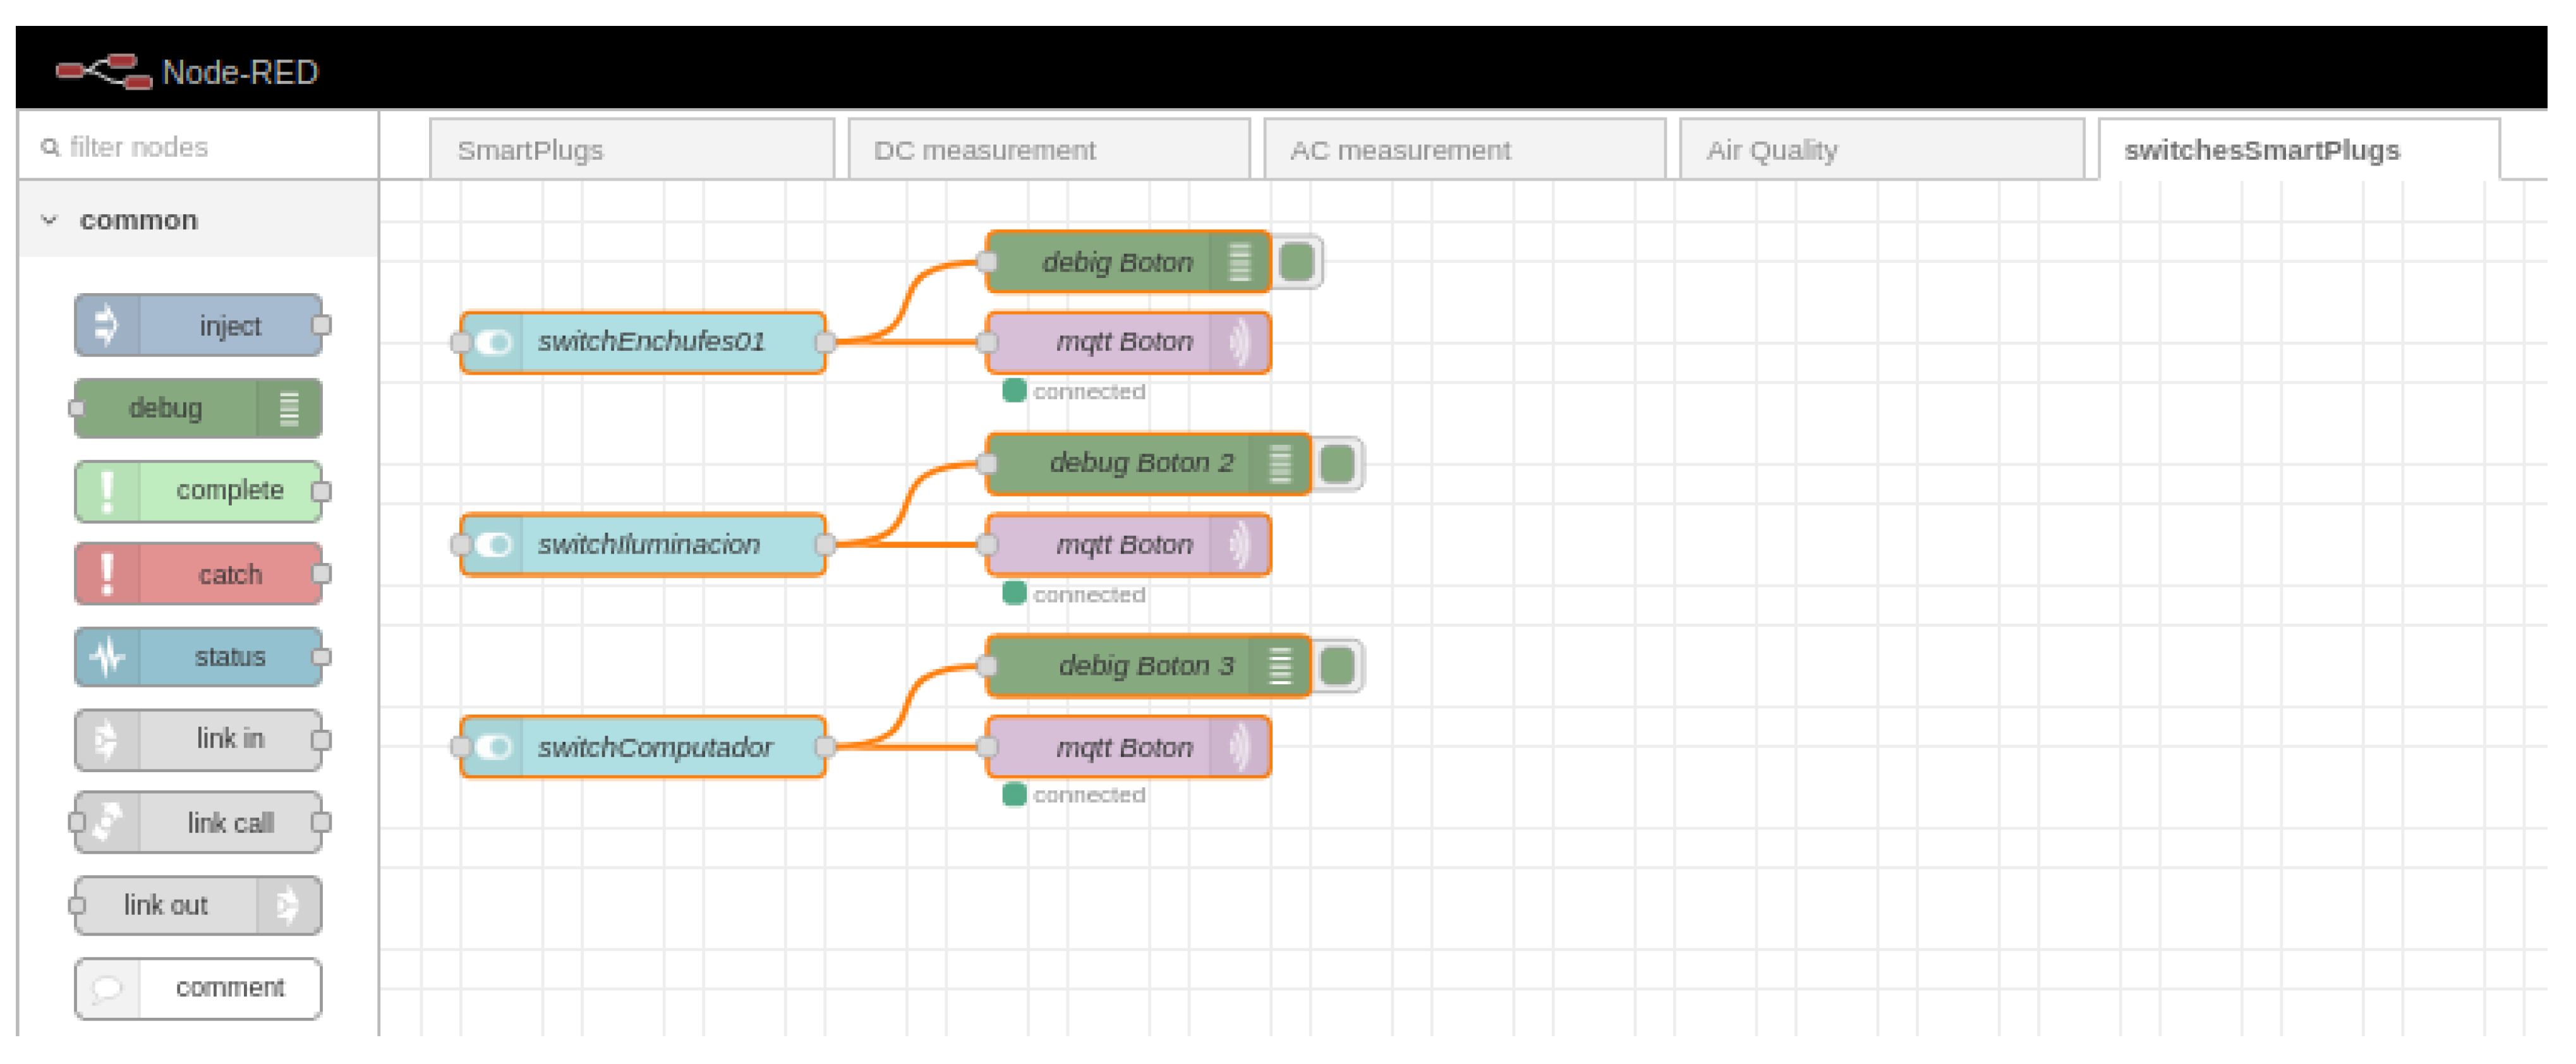The image size is (2576, 1064).
Task: Click the switchComputador node output port
Action: [x=825, y=747]
